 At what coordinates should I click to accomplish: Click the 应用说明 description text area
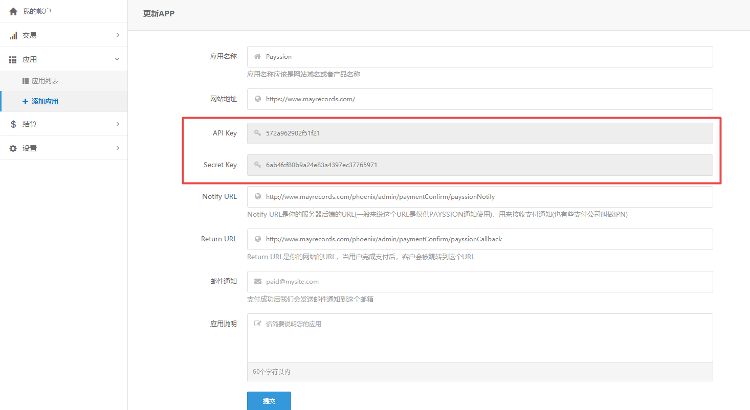[479, 337]
